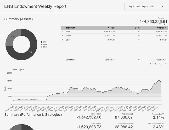The width and height of the screenshot is (169, 130).
Task: Click the allocation column header
Action: (71, 28)
